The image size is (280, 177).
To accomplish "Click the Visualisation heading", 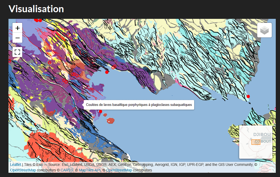I will pyautogui.click(x=36, y=9).
